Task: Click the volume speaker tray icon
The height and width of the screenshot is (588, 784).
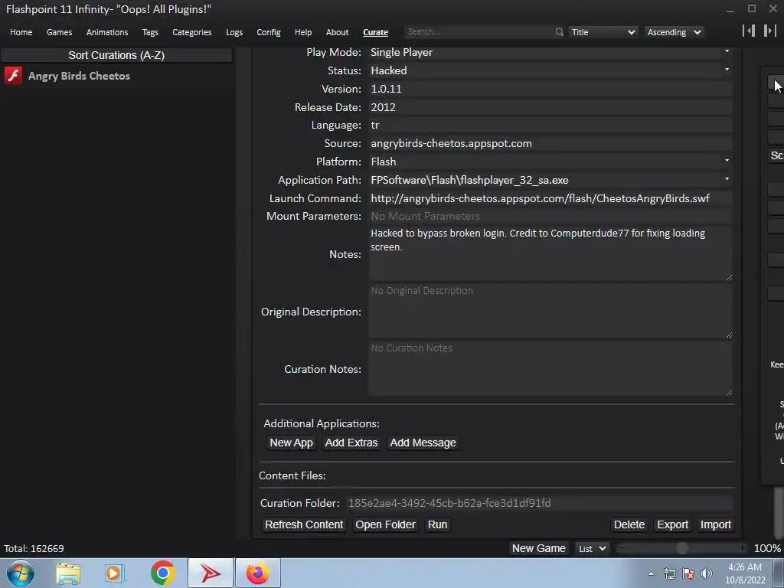Action: 707,573
